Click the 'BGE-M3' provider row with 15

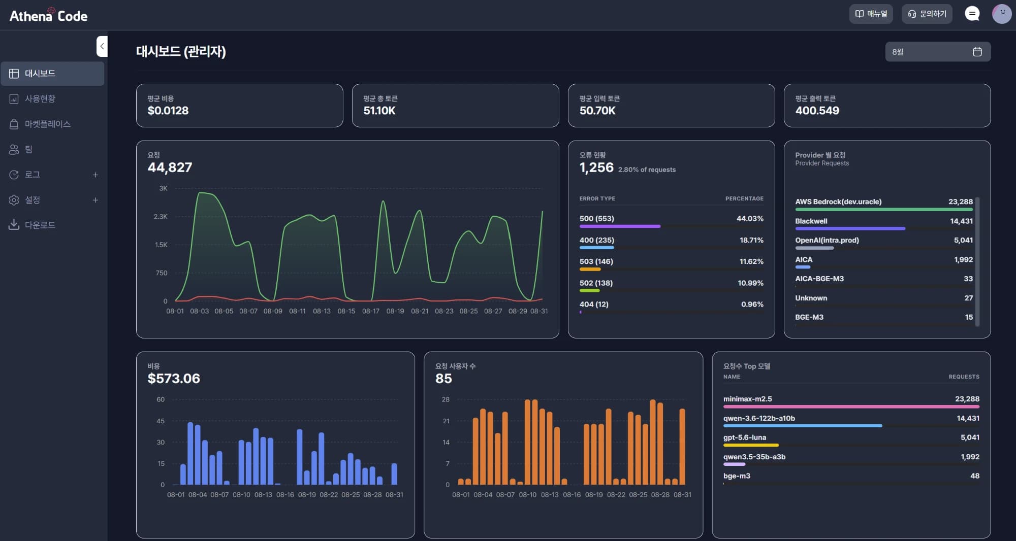coord(884,320)
